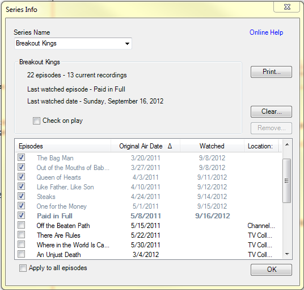Uncheck The Bag Man episode

point(21,158)
